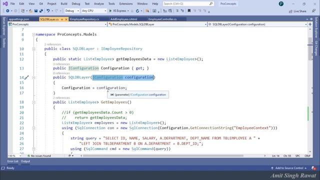Viewport: 320px width, 180px height.
Task: Click the Undo arrow icon
Action: pyautogui.click(x=48, y=11)
